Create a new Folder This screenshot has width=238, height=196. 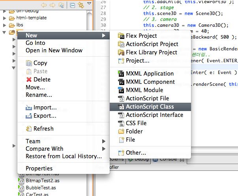(x=150, y=131)
